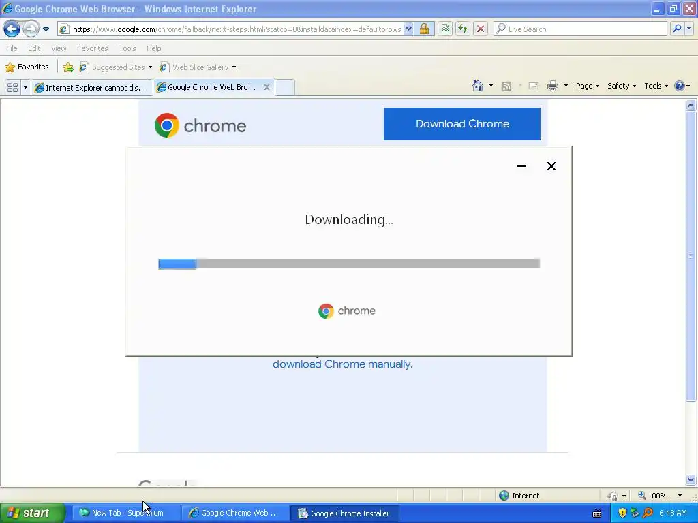Click the Compatibility View icon
Viewport: 698px width, 523px height.
pos(445,29)
